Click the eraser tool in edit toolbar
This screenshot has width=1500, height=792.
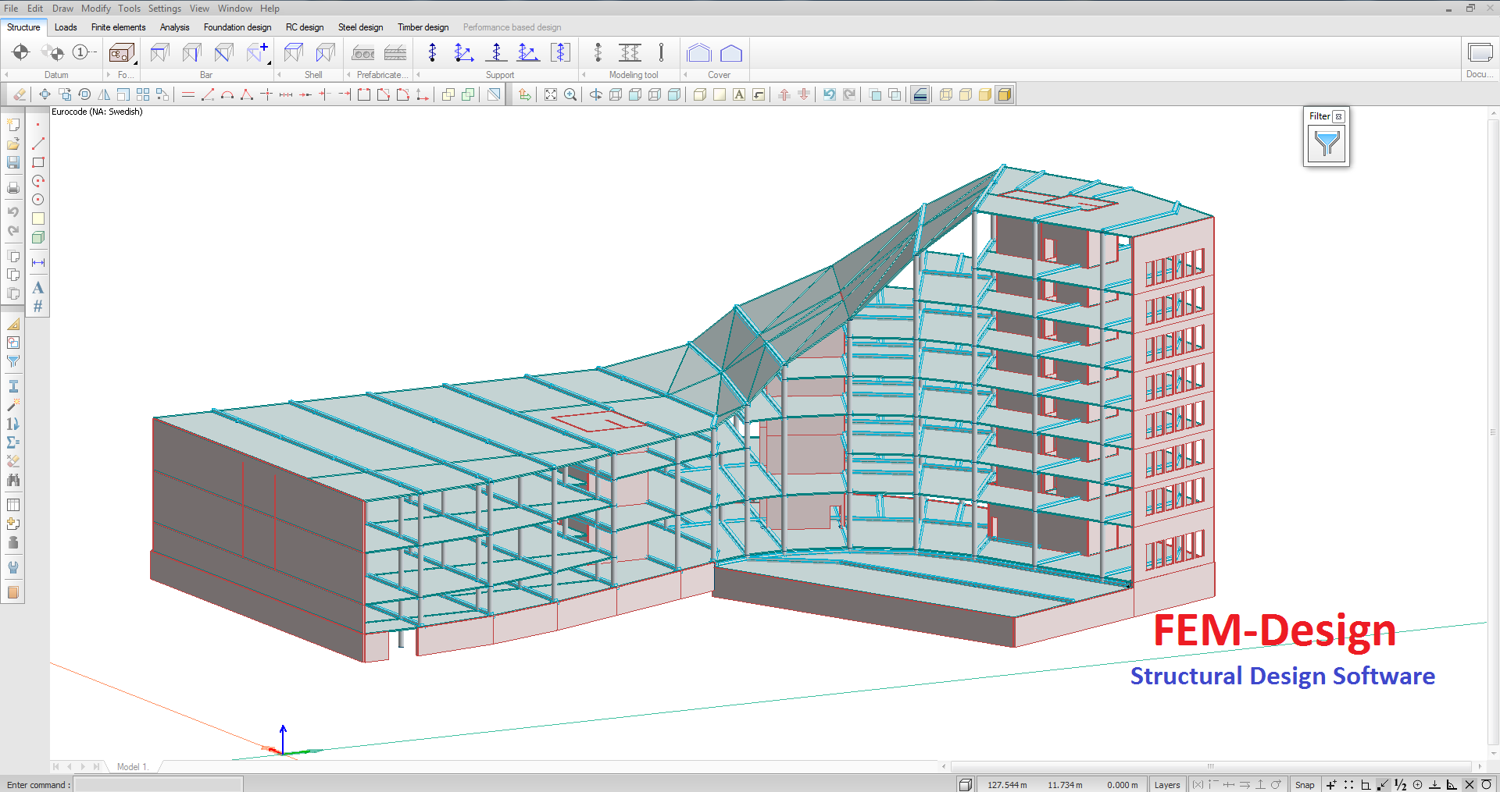tap(20, 94)
